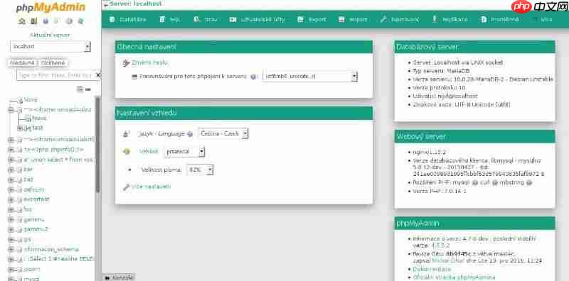Expand the test table node
Image resolution: width=569 pixels, height=281 pixels.
pos(20,128)
